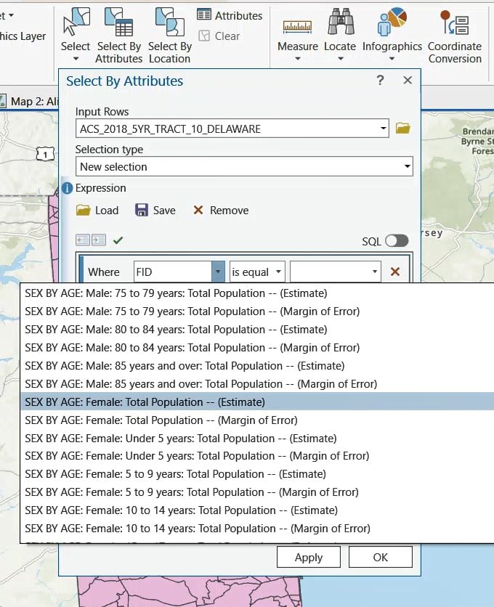Choose Female 5 to 9 years Margin of Error
The height and width of the screenshot is (607, 494).
257,492
